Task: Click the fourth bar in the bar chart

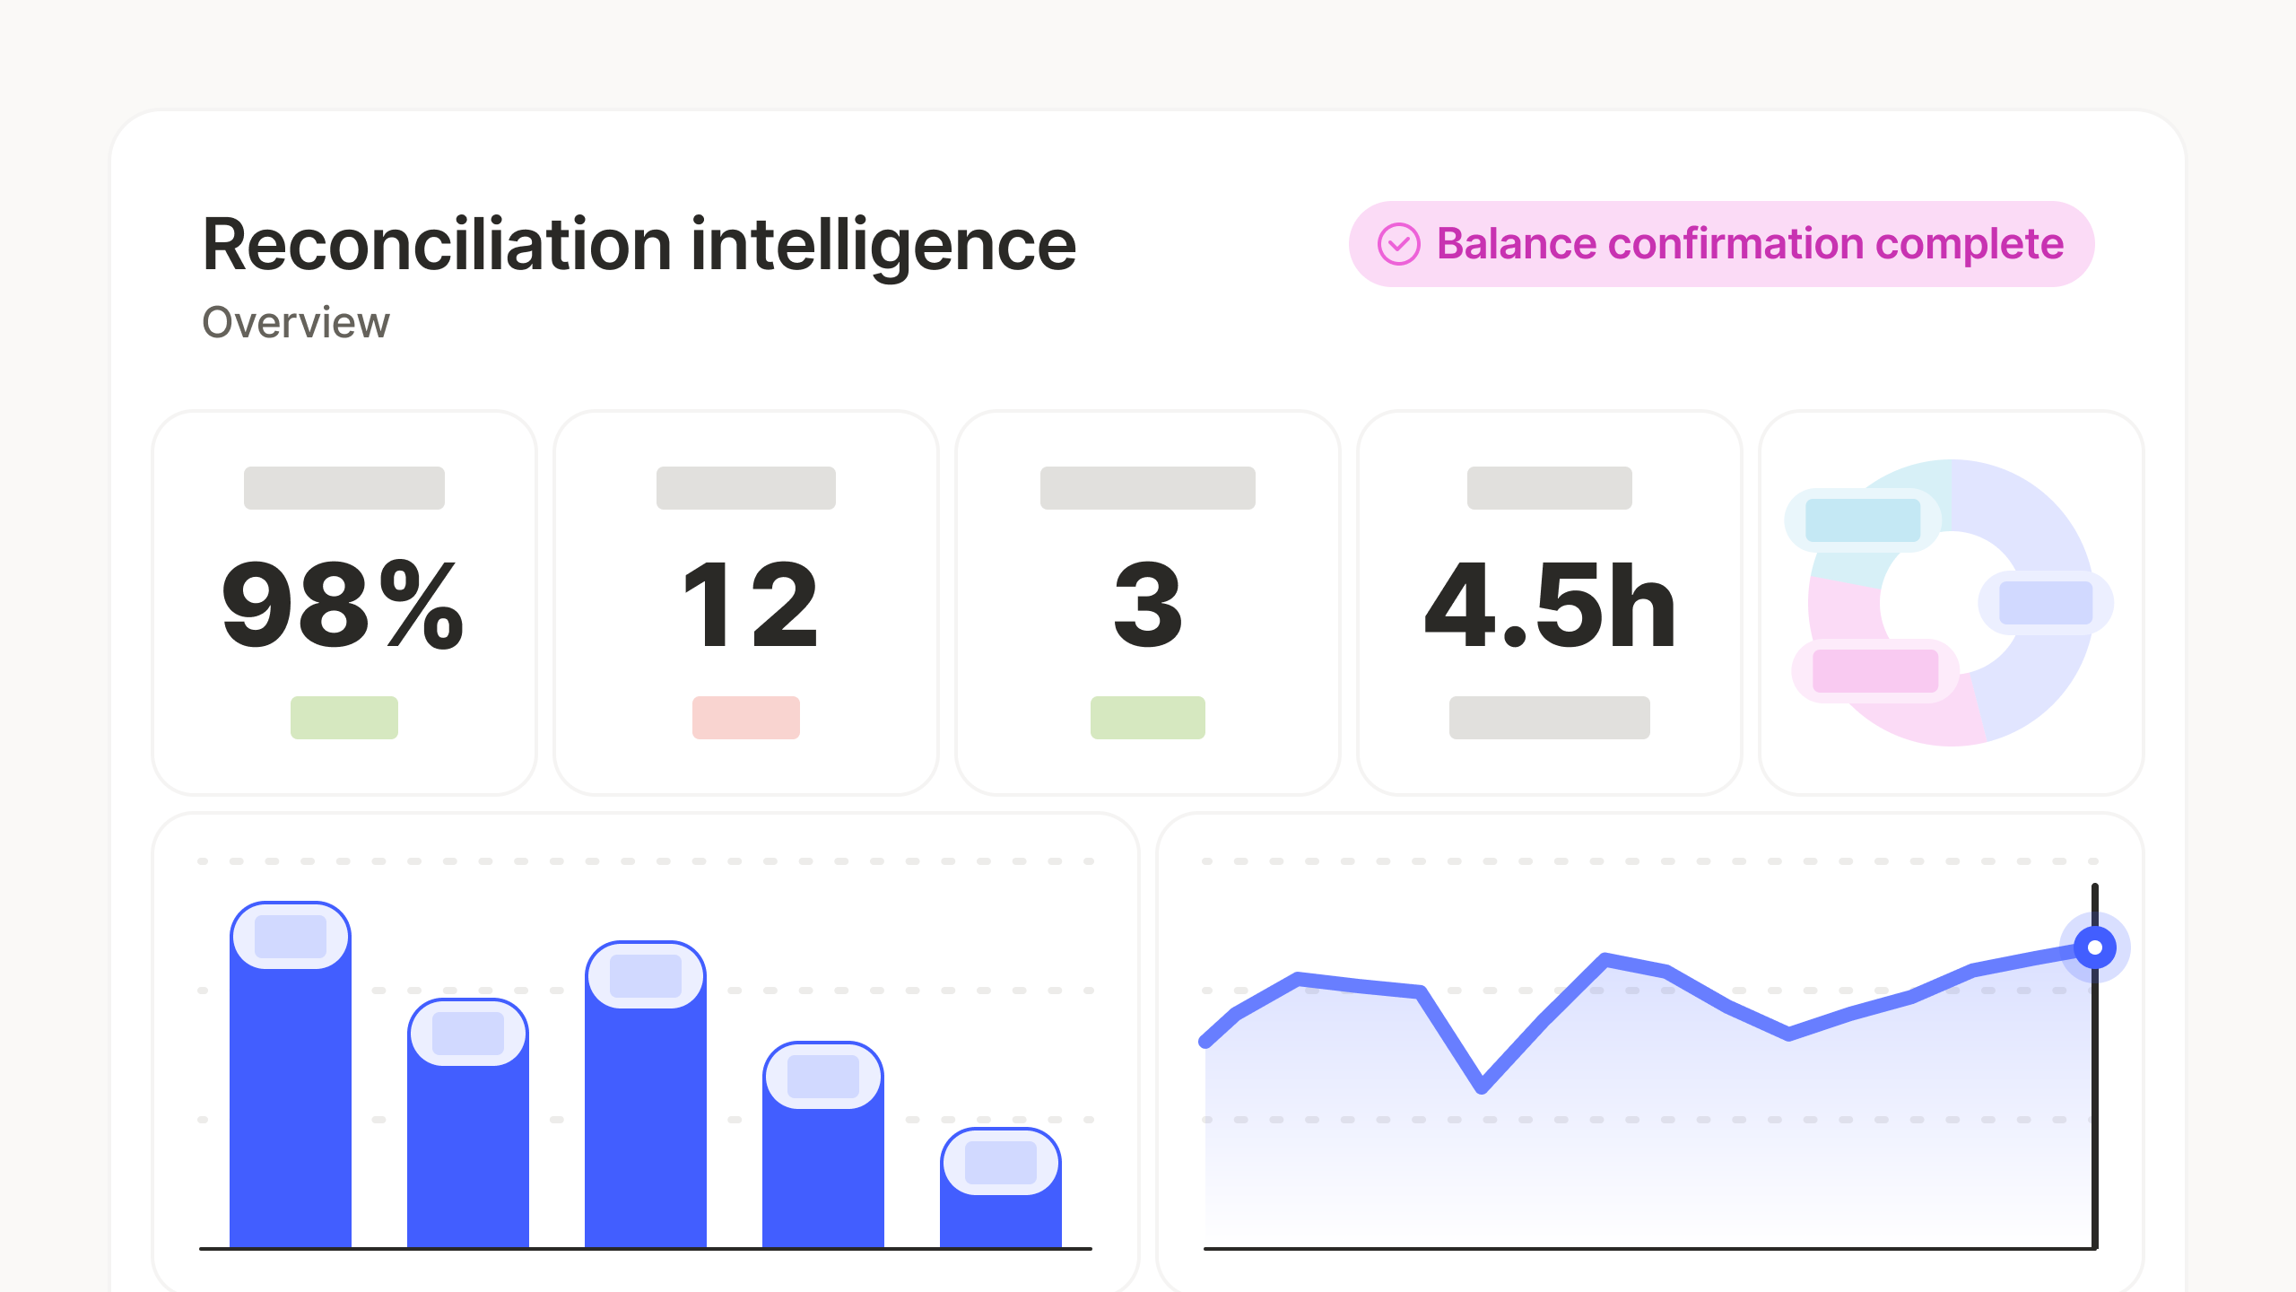Action: [x=823, y=1145]
